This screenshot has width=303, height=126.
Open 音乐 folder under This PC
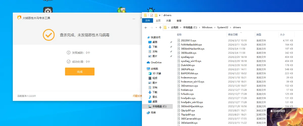tap(155, 97)
